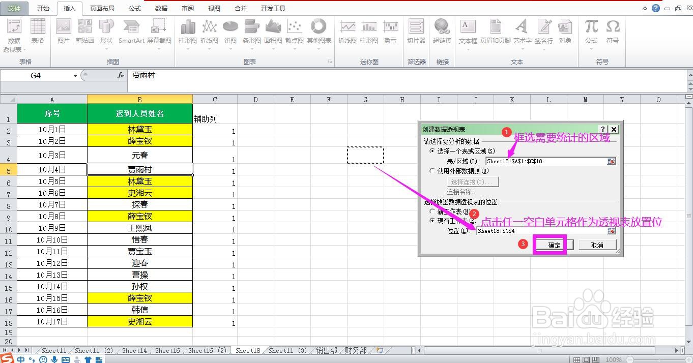
Task: Insert a Hyperlink (超链接)
Action: [x=442, y=32]
